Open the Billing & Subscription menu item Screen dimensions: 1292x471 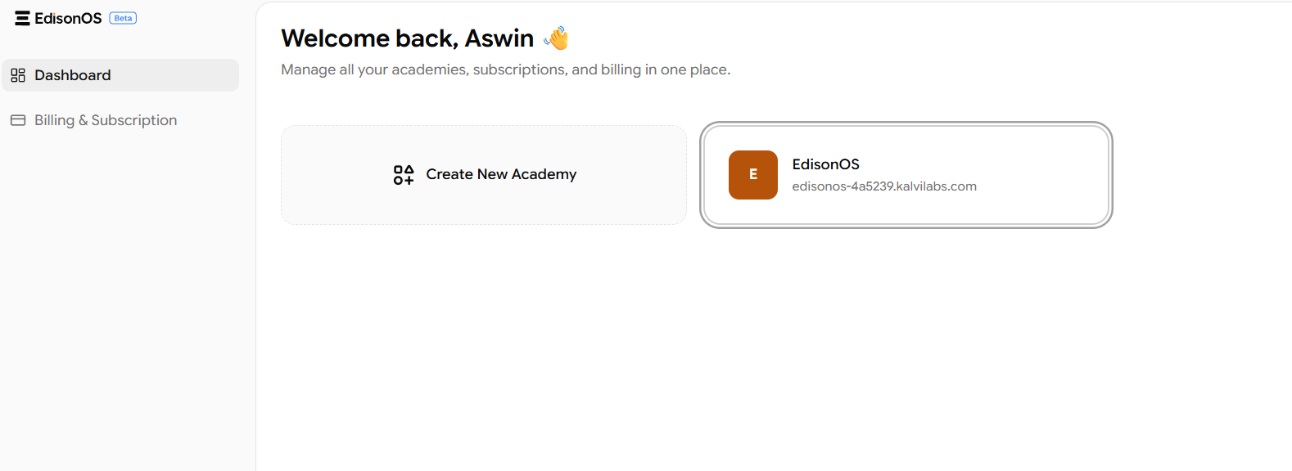[106, 120]
